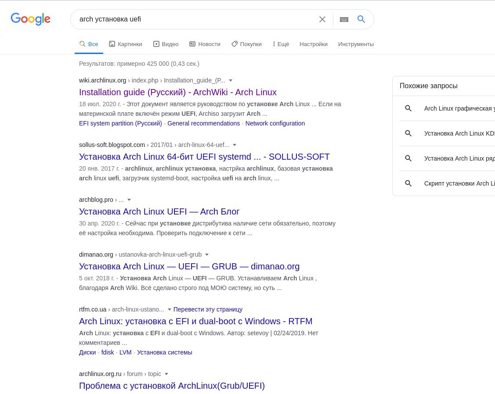Expand dropdown arrow next to rtfm.co.ua URL
Image resolution: width=495 pixels, height=394 pixels.
169,309
